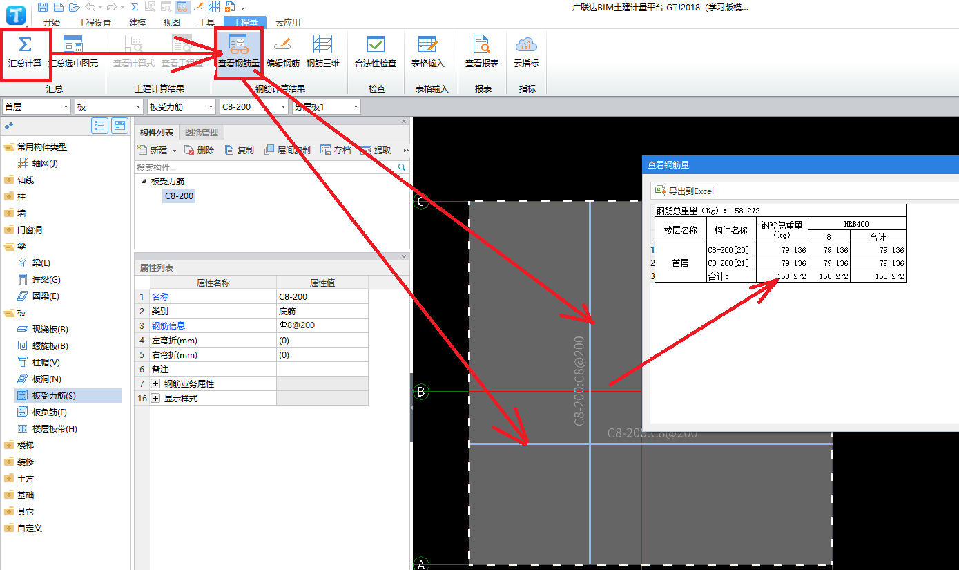
Task: Click the new file icon in quick access toolbar
Action: click(x=59, y=7)
